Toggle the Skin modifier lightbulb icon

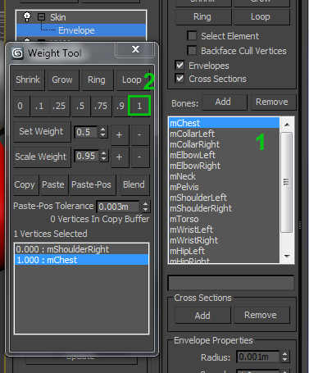click(x=27, y=17)
